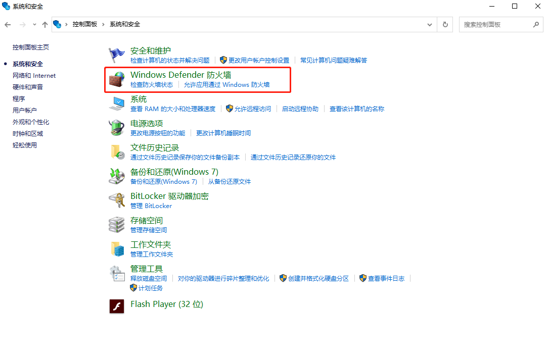Click 查看事件日志 link
This screenshot has height=360, width=548.
pos(386,278)
